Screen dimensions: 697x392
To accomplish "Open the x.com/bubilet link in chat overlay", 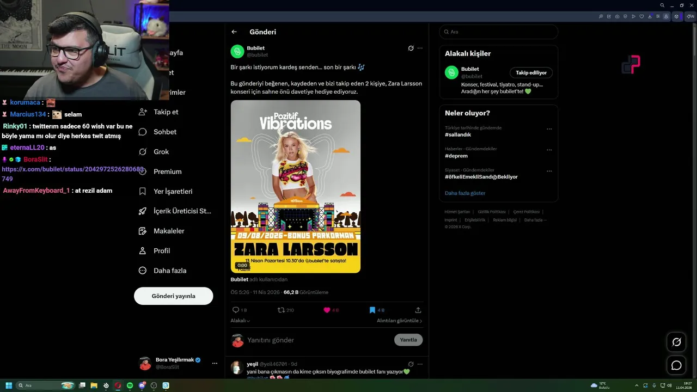I will 73,174.
